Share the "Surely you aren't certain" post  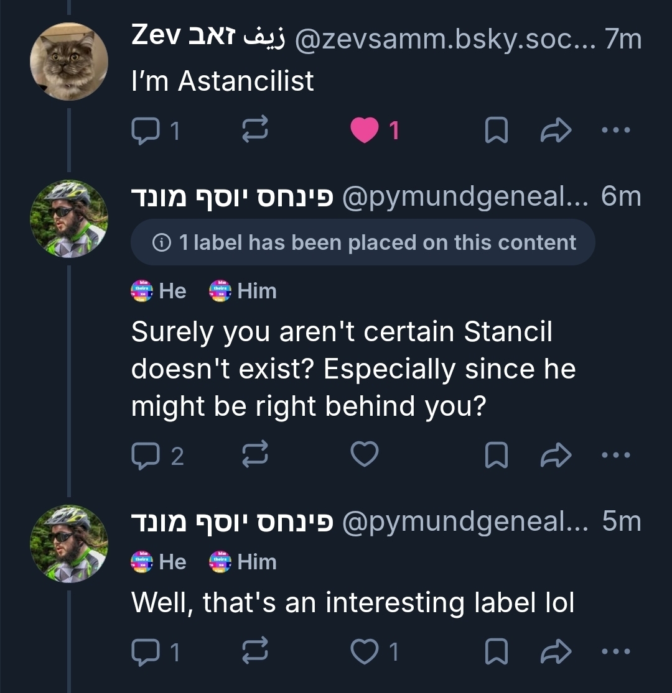[x=556, y=456]
